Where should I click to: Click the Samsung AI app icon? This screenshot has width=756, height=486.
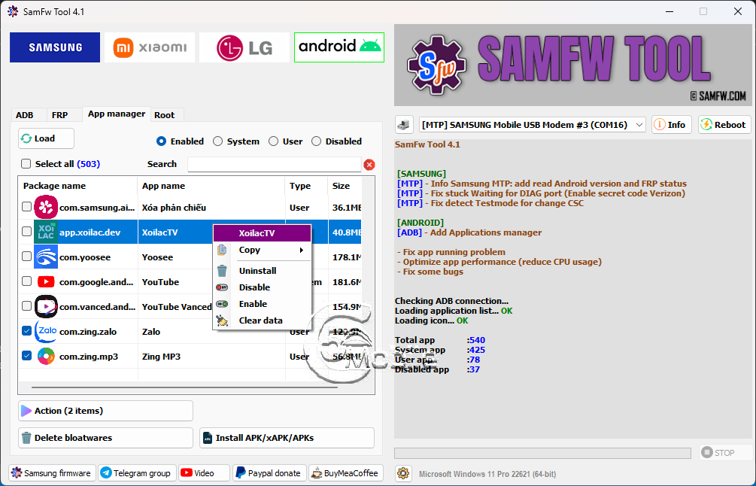[46, 208]
